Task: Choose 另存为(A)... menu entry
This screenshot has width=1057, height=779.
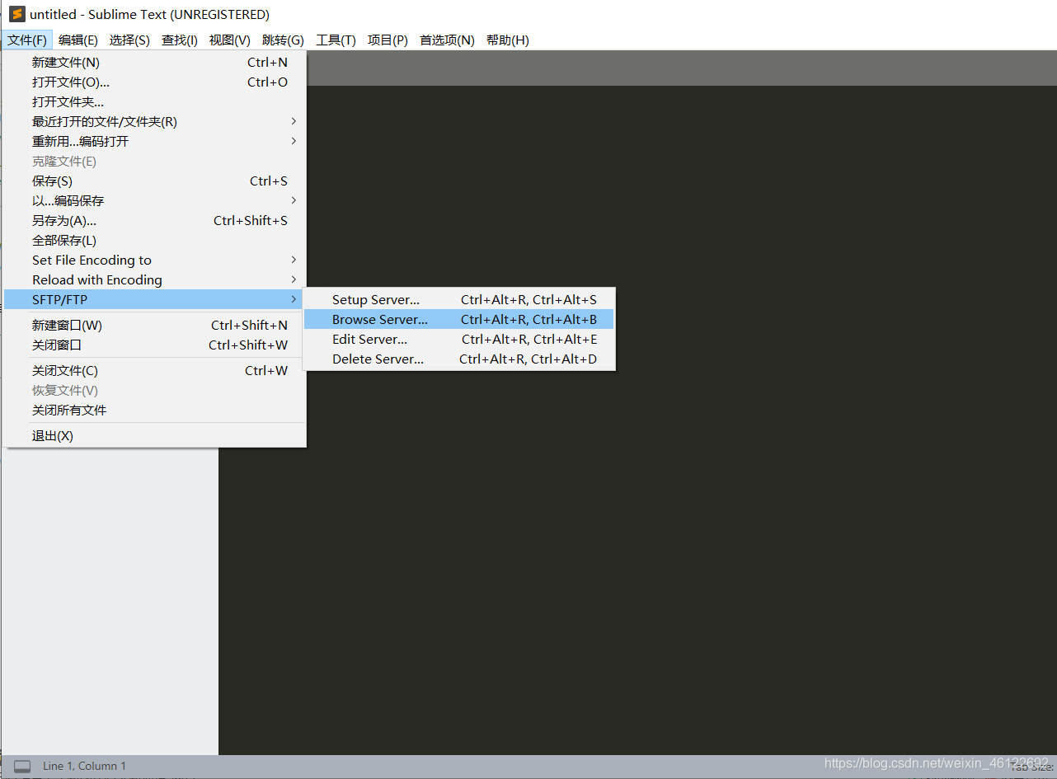Action: point(154,220)
